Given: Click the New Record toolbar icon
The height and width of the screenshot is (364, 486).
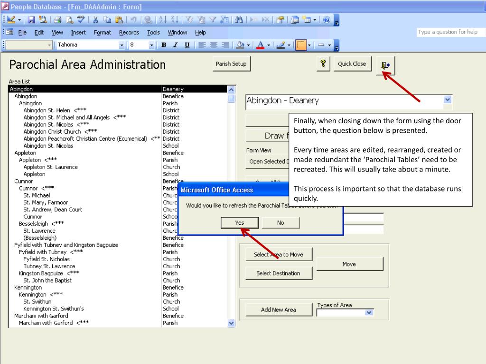Looking at the screenshot, I should point(254,20).
